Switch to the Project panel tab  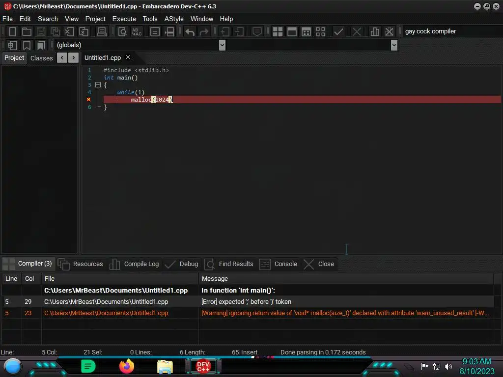[x=14, y=58]
